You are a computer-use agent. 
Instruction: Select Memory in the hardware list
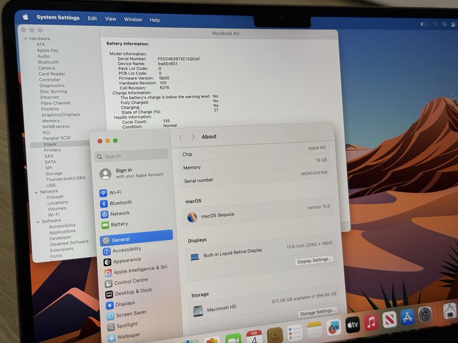(51, 121)
